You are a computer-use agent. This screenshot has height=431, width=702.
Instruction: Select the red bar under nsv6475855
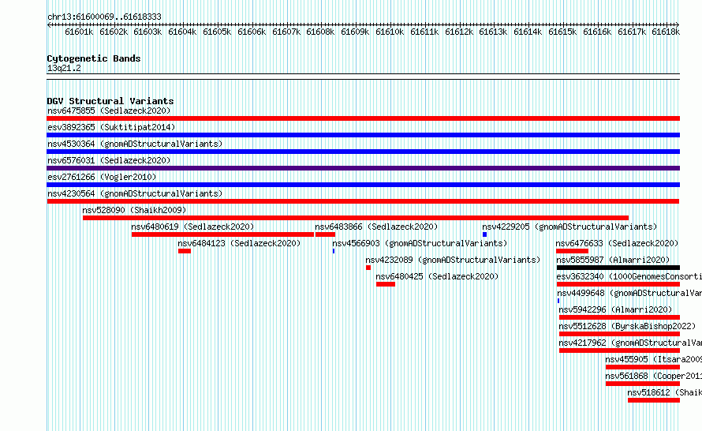click(363, 118)
